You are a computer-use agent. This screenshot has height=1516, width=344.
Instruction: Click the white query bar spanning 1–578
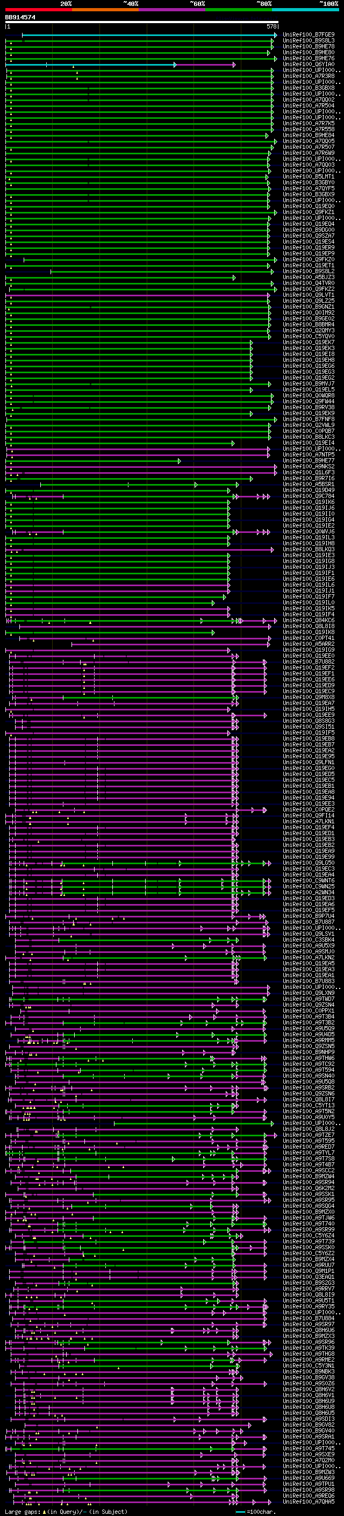142,22
